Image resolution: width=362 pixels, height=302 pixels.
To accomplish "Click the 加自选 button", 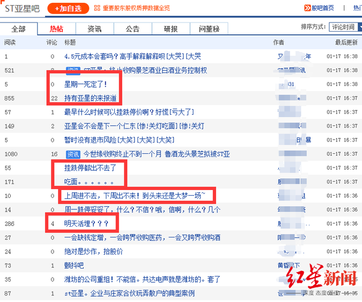I will 68,8.
